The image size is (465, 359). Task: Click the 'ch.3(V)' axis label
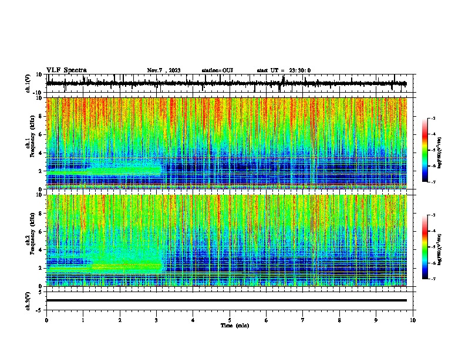coord(28,302)
